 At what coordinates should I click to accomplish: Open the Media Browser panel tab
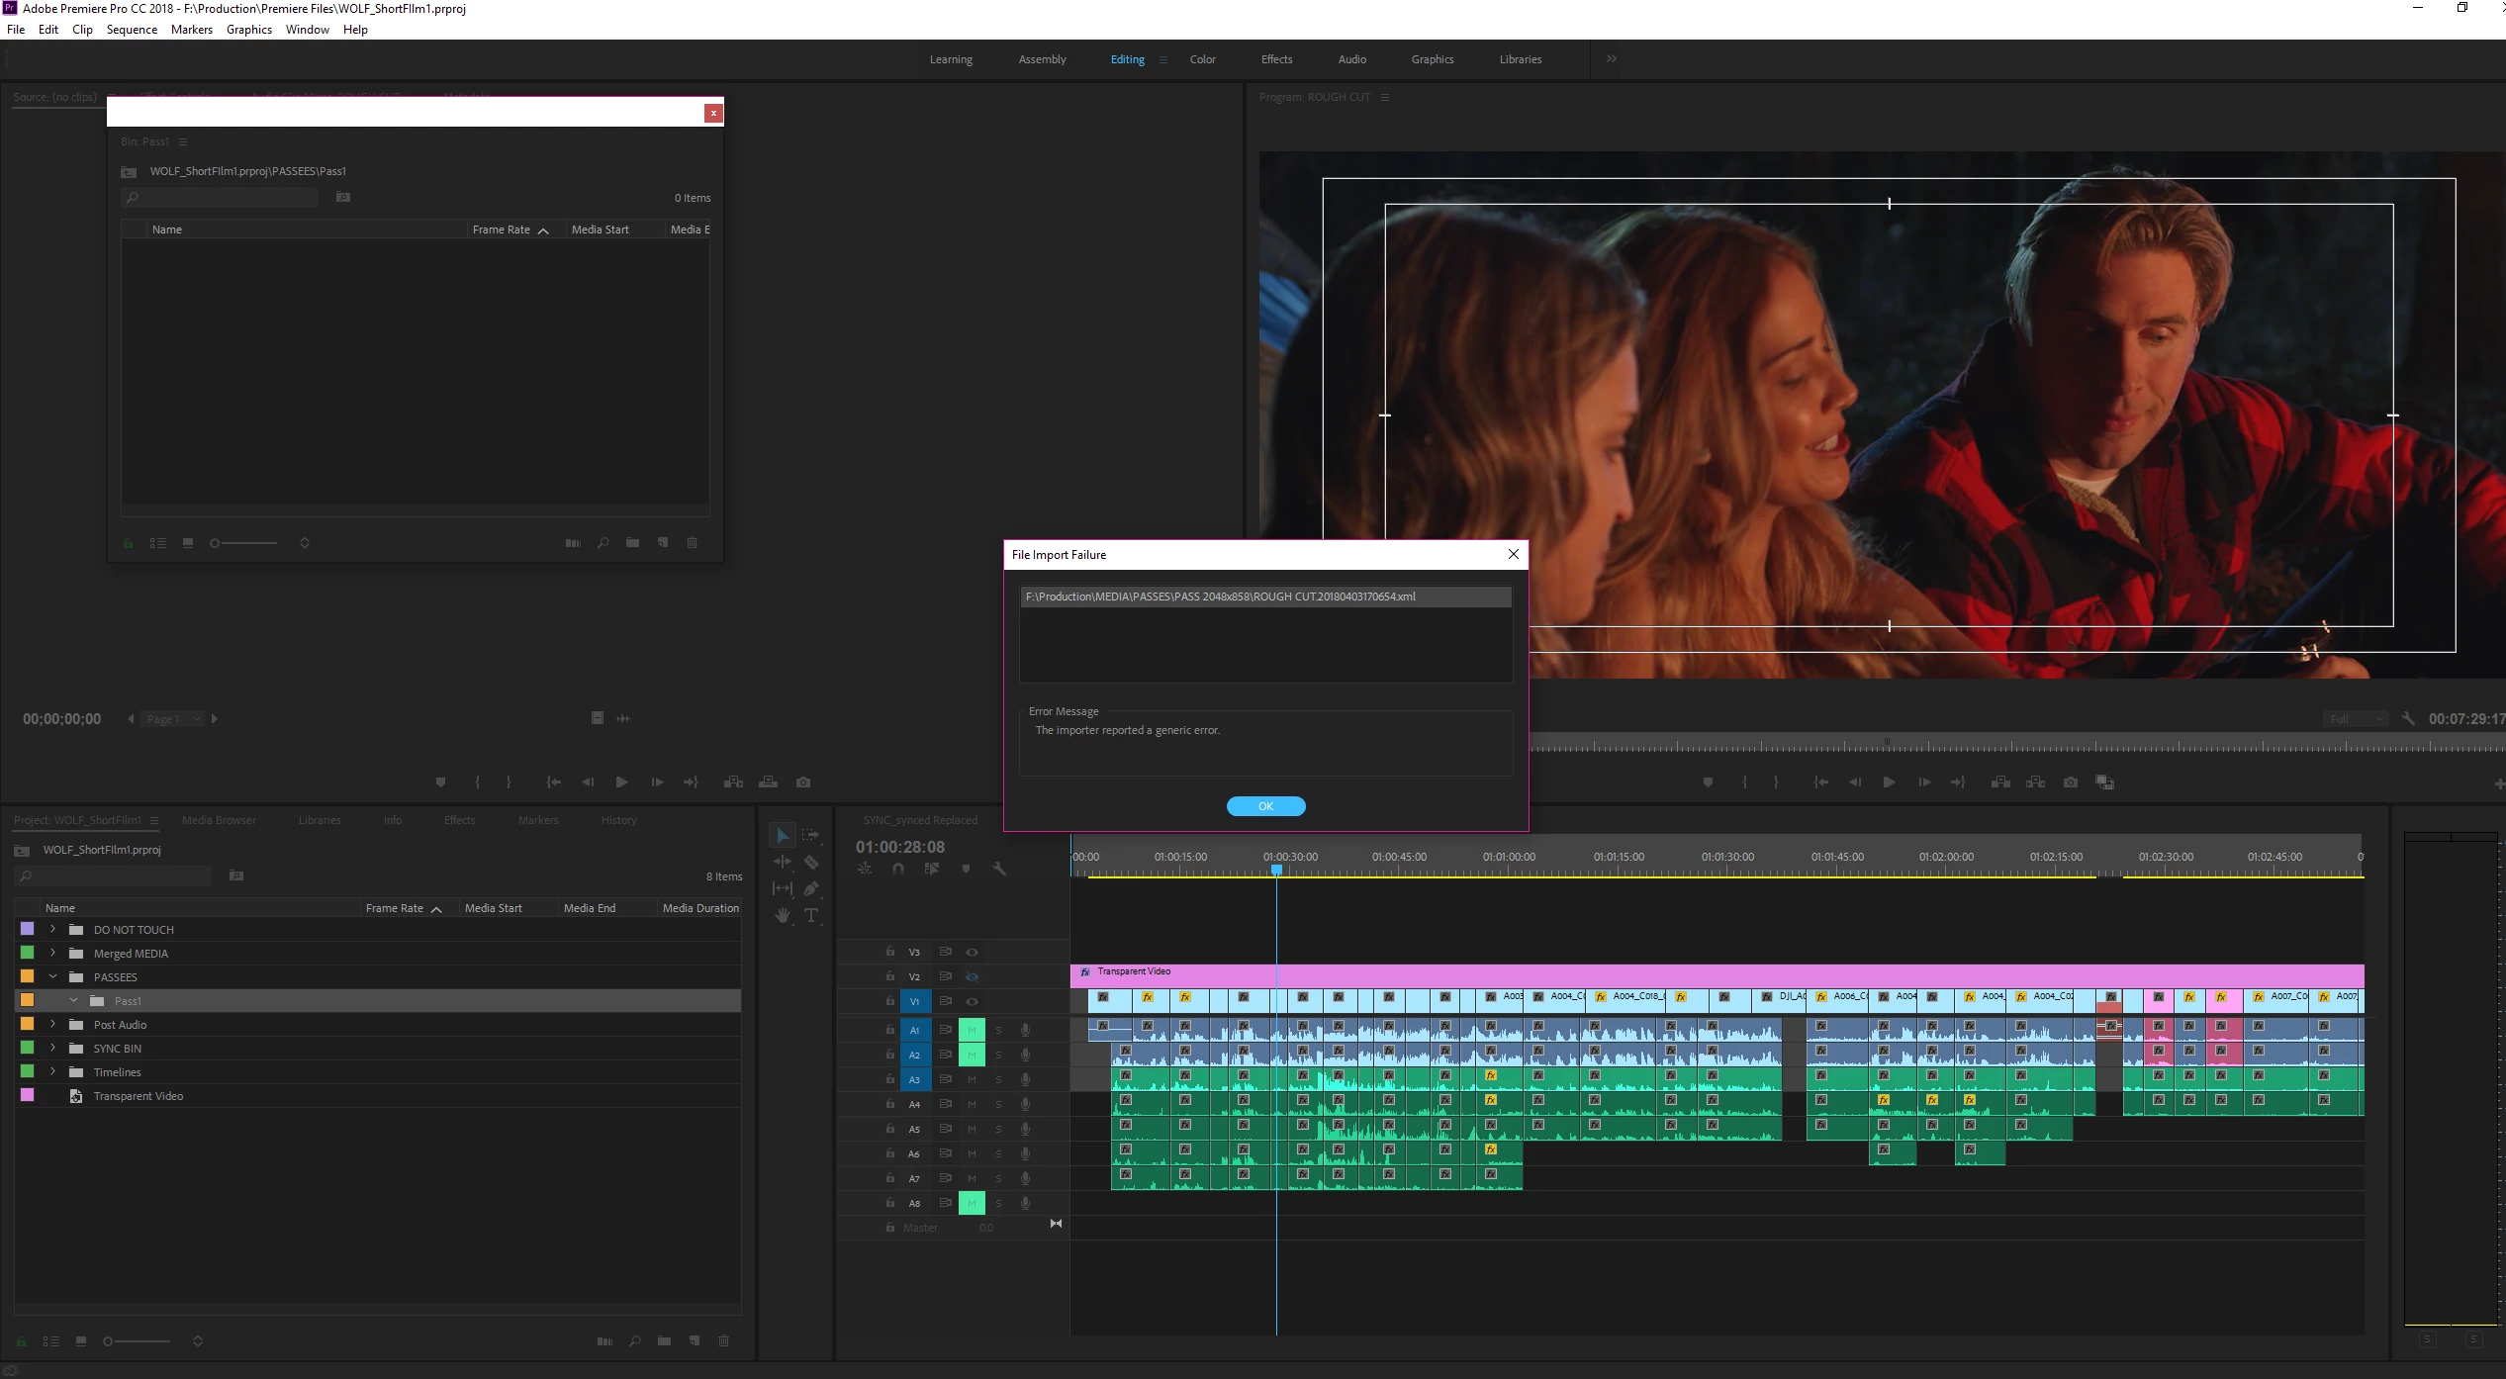tap(219, 820)
